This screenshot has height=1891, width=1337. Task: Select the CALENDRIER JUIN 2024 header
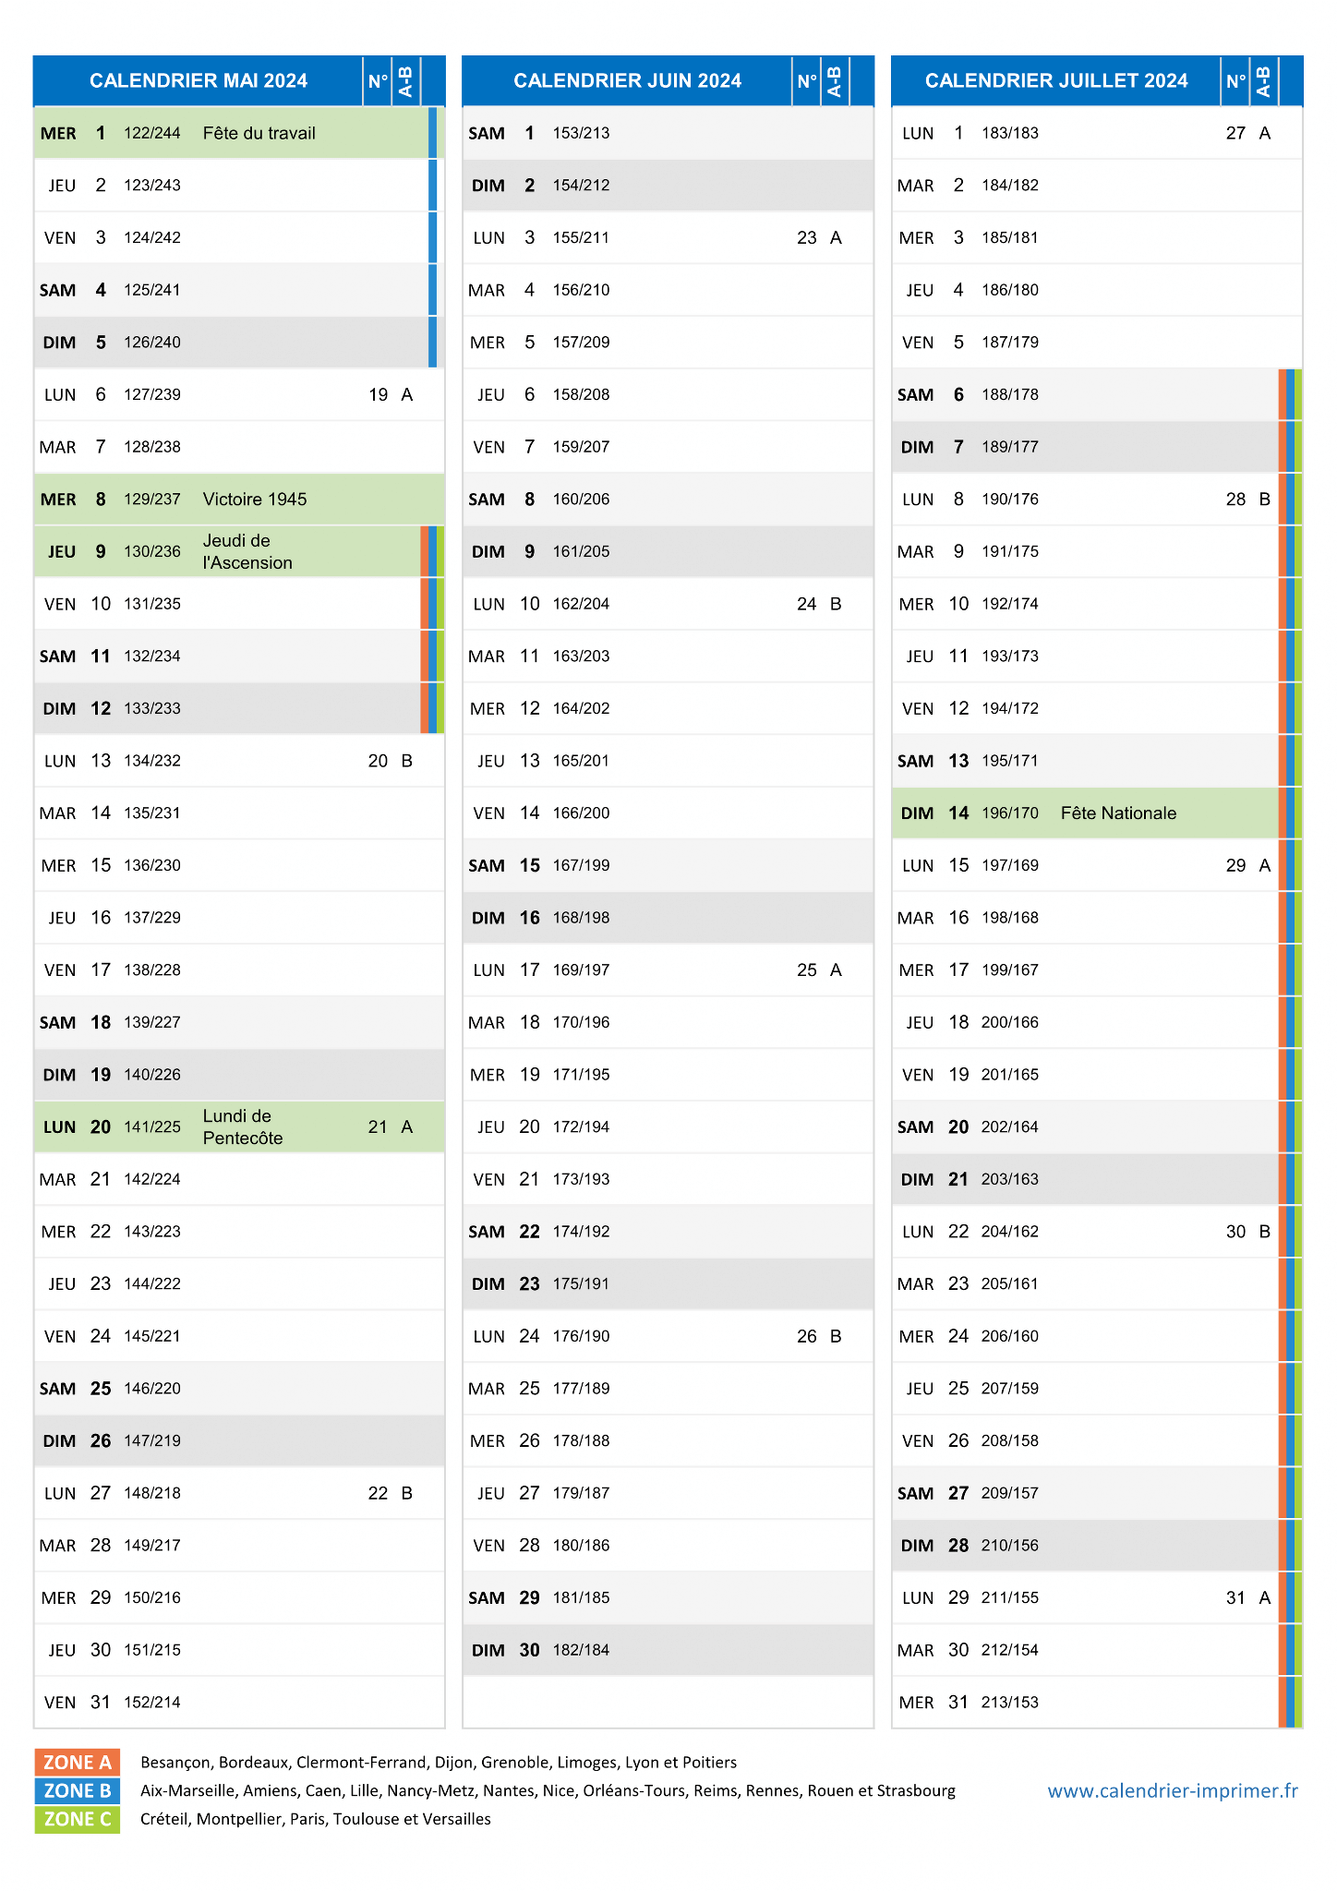(x=628, y=81)
